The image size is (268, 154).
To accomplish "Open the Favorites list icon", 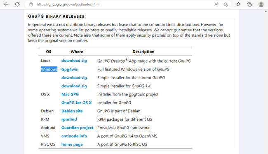I will 238,4.
